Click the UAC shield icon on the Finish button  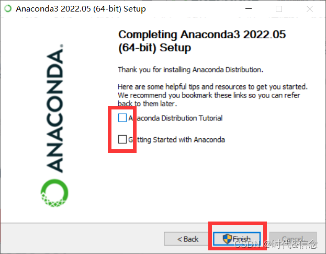[x=227, y=239]
